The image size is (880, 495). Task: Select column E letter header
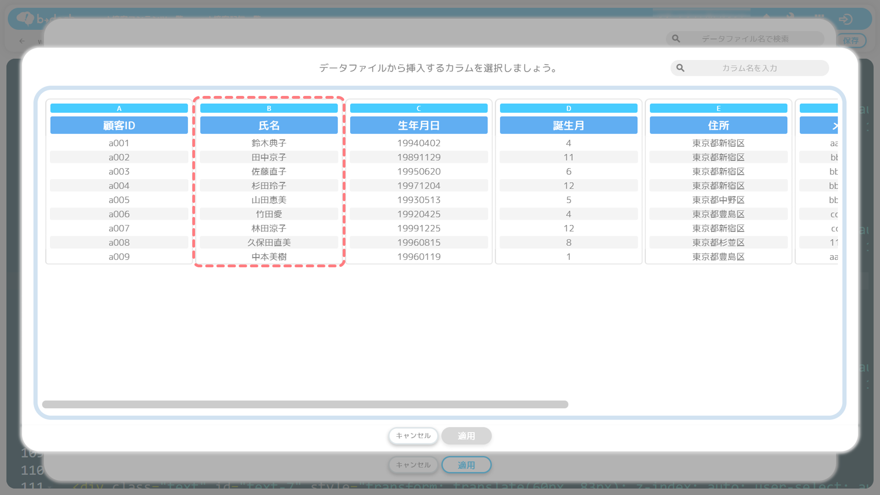coord(718,108)
